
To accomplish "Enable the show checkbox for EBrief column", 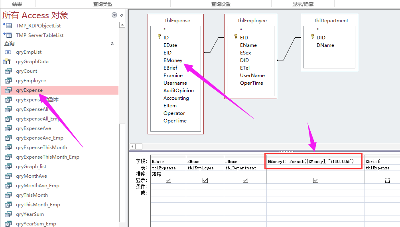I will [387, 180].
